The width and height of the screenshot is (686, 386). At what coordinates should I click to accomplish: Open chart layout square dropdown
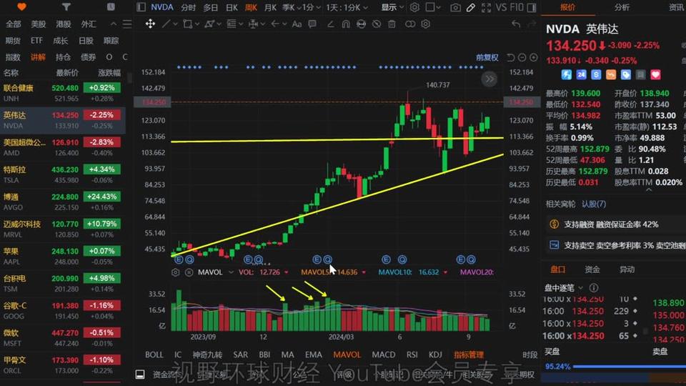tap(433, 7)
